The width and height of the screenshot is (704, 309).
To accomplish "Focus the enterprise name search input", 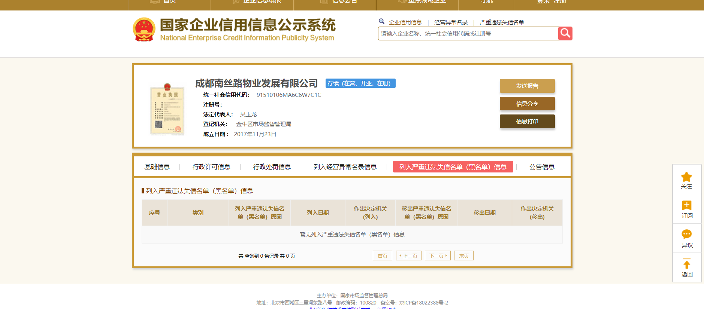I will 468,33.
